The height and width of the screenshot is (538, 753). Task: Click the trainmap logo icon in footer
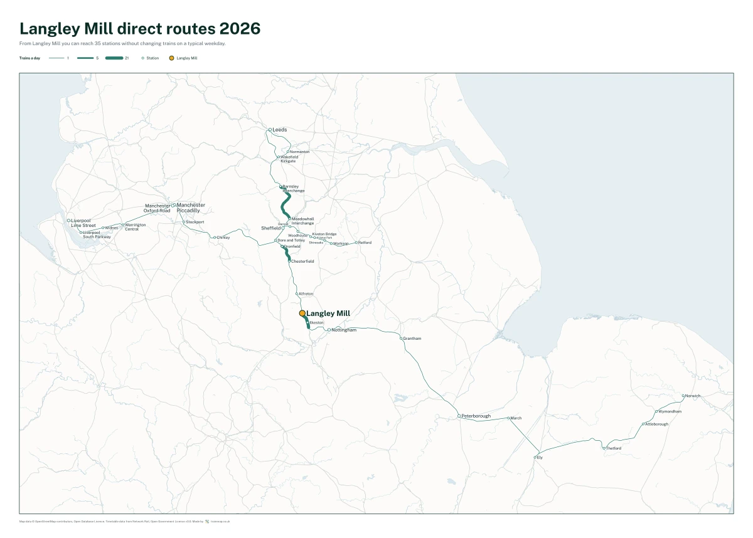(207, 521)
